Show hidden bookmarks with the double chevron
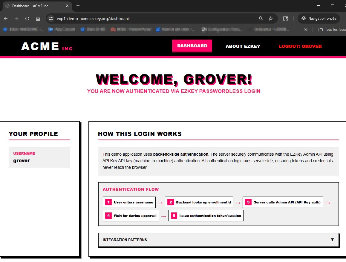The image size is (346, 262). click(306, 30)
